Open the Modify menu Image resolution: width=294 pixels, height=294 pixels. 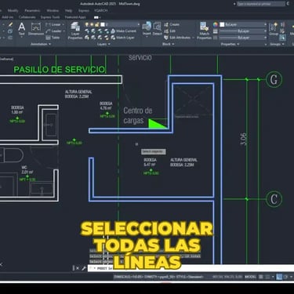click(x=13, y=11)
